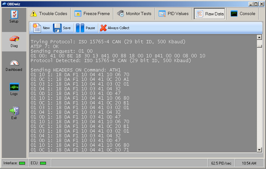The height and width of the screenshot is (169, 266).
Task: Toggle the Always Collect option
Action: [x=115, y=28]
